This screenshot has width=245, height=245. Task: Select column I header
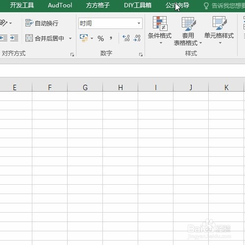[156, 87]
